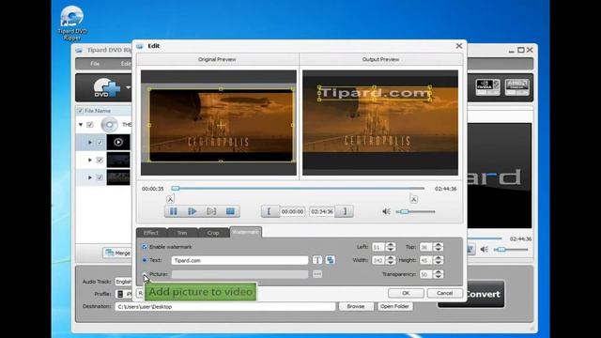The width and height of the screenshot is (601, 338).
Task: Open watermark text font settings (T icon)
Action: (317, 260)
